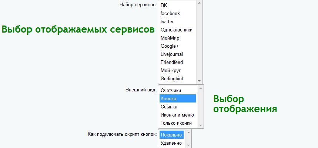The height and width of the screenshot is (148, 318).
Task: Choose Кнопка appearance option
Action: [x=168, y=98]
